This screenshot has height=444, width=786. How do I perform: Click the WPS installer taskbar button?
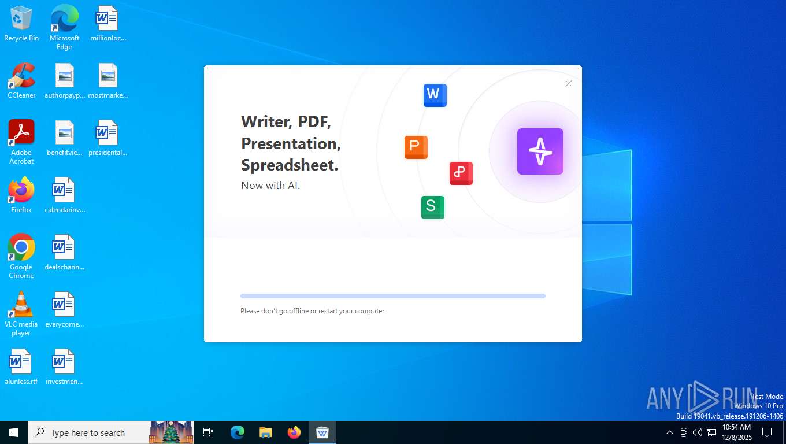pos(322,432)
